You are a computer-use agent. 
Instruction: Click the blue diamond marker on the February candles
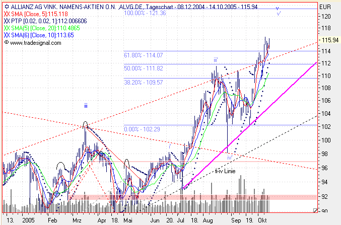coord(56,194)
